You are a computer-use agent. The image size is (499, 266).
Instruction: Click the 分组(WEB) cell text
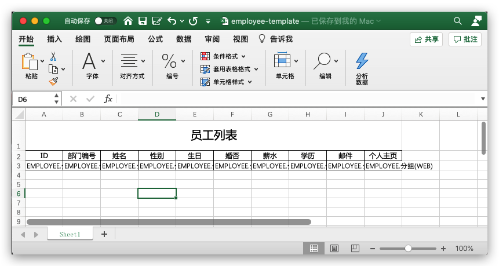coord(417,166)
